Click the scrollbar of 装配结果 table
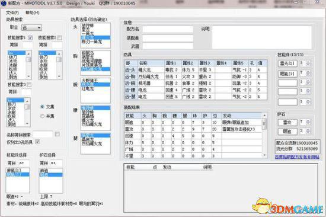The width and height of the screenshot is (326, 217). tap(264, 135)
